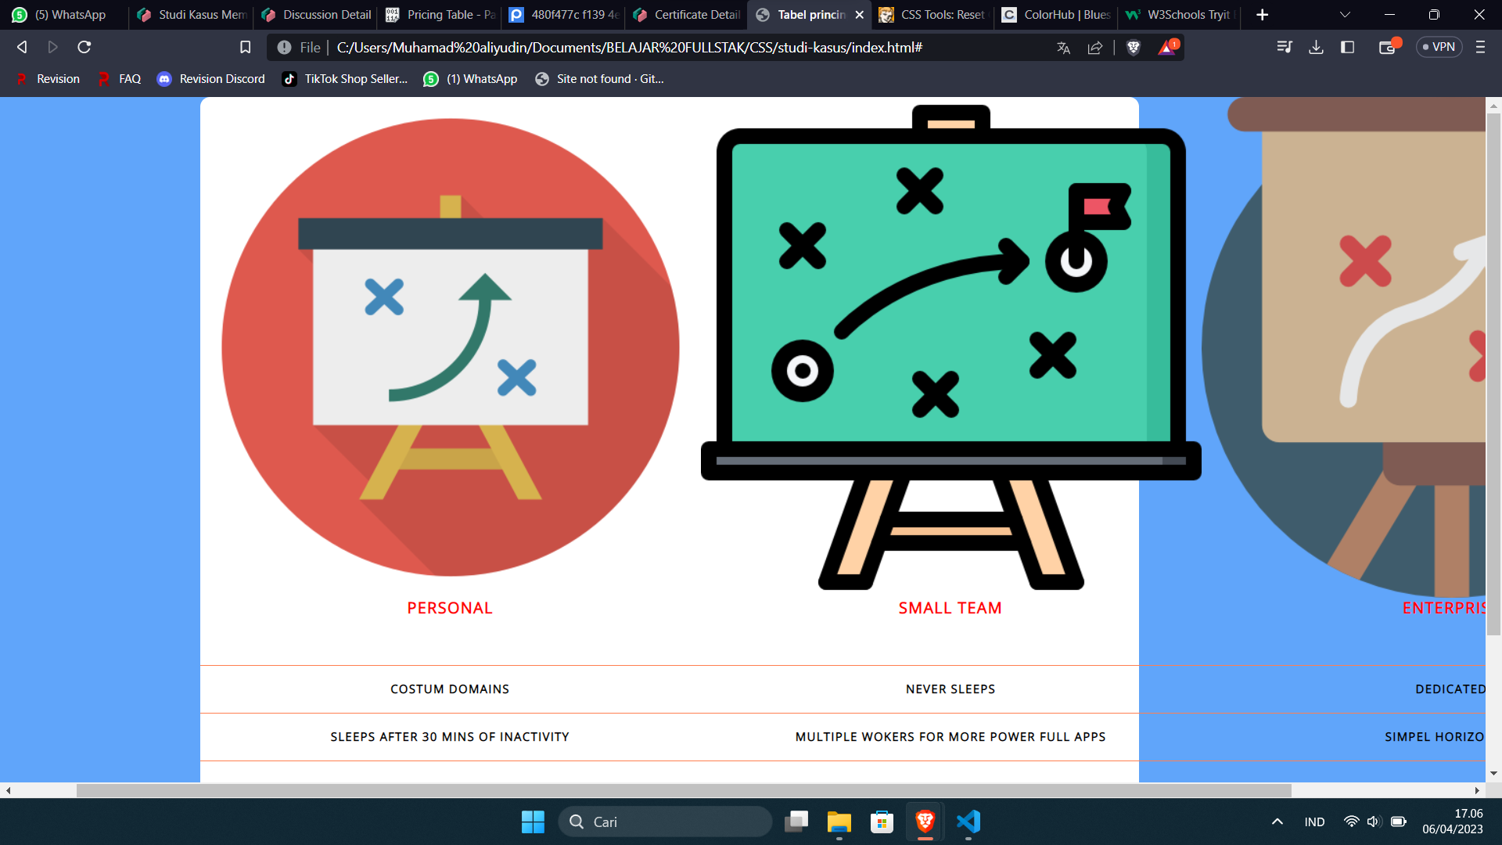Screen dimensions: 1502x845
Task: Open the FAQ bookmark
Action: tap(129, 78)
